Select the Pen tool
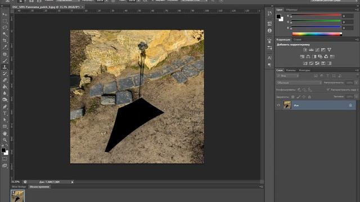 4,107
